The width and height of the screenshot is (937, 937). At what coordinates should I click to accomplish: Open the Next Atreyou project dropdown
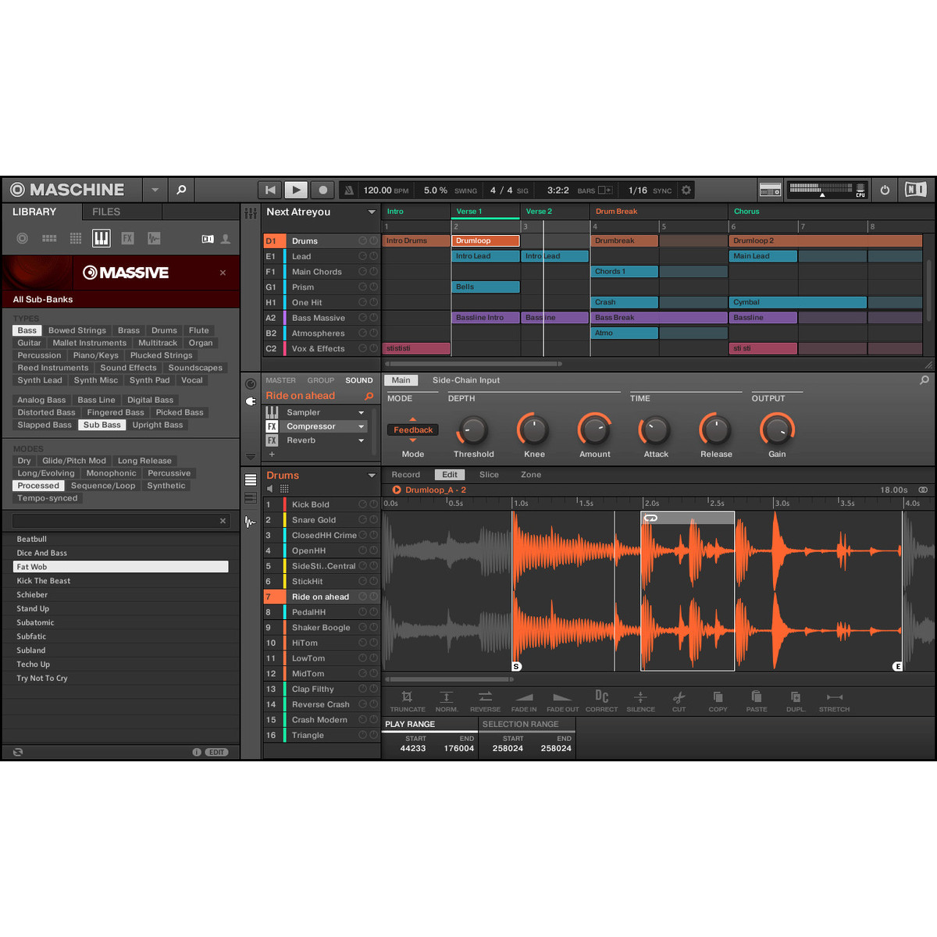372,212
